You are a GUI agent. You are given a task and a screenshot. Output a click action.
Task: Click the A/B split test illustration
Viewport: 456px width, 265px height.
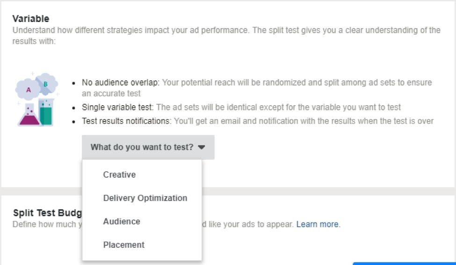click(36, 99)
